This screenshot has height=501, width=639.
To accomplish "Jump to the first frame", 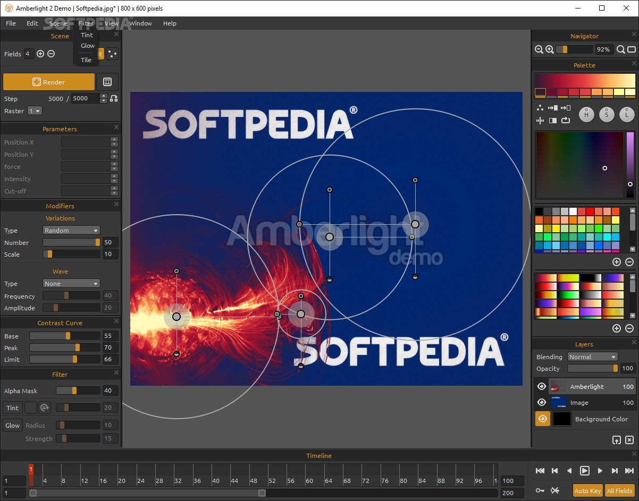I will (540, 471).
